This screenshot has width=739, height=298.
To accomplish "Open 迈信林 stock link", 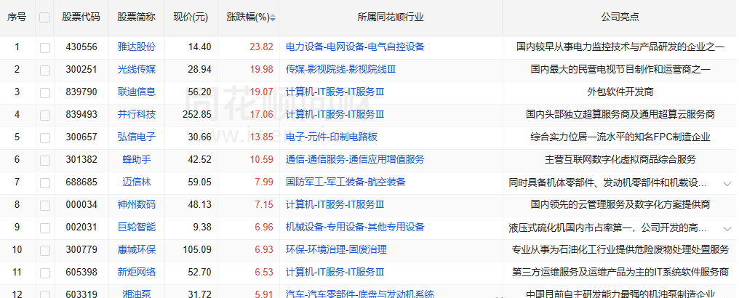I will click(x=136, y=182).
